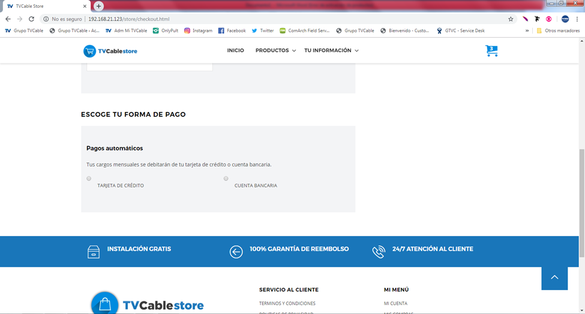Open the Instagram bookmark
Screen dimensions: 585x314
click(x=198, y=31)
